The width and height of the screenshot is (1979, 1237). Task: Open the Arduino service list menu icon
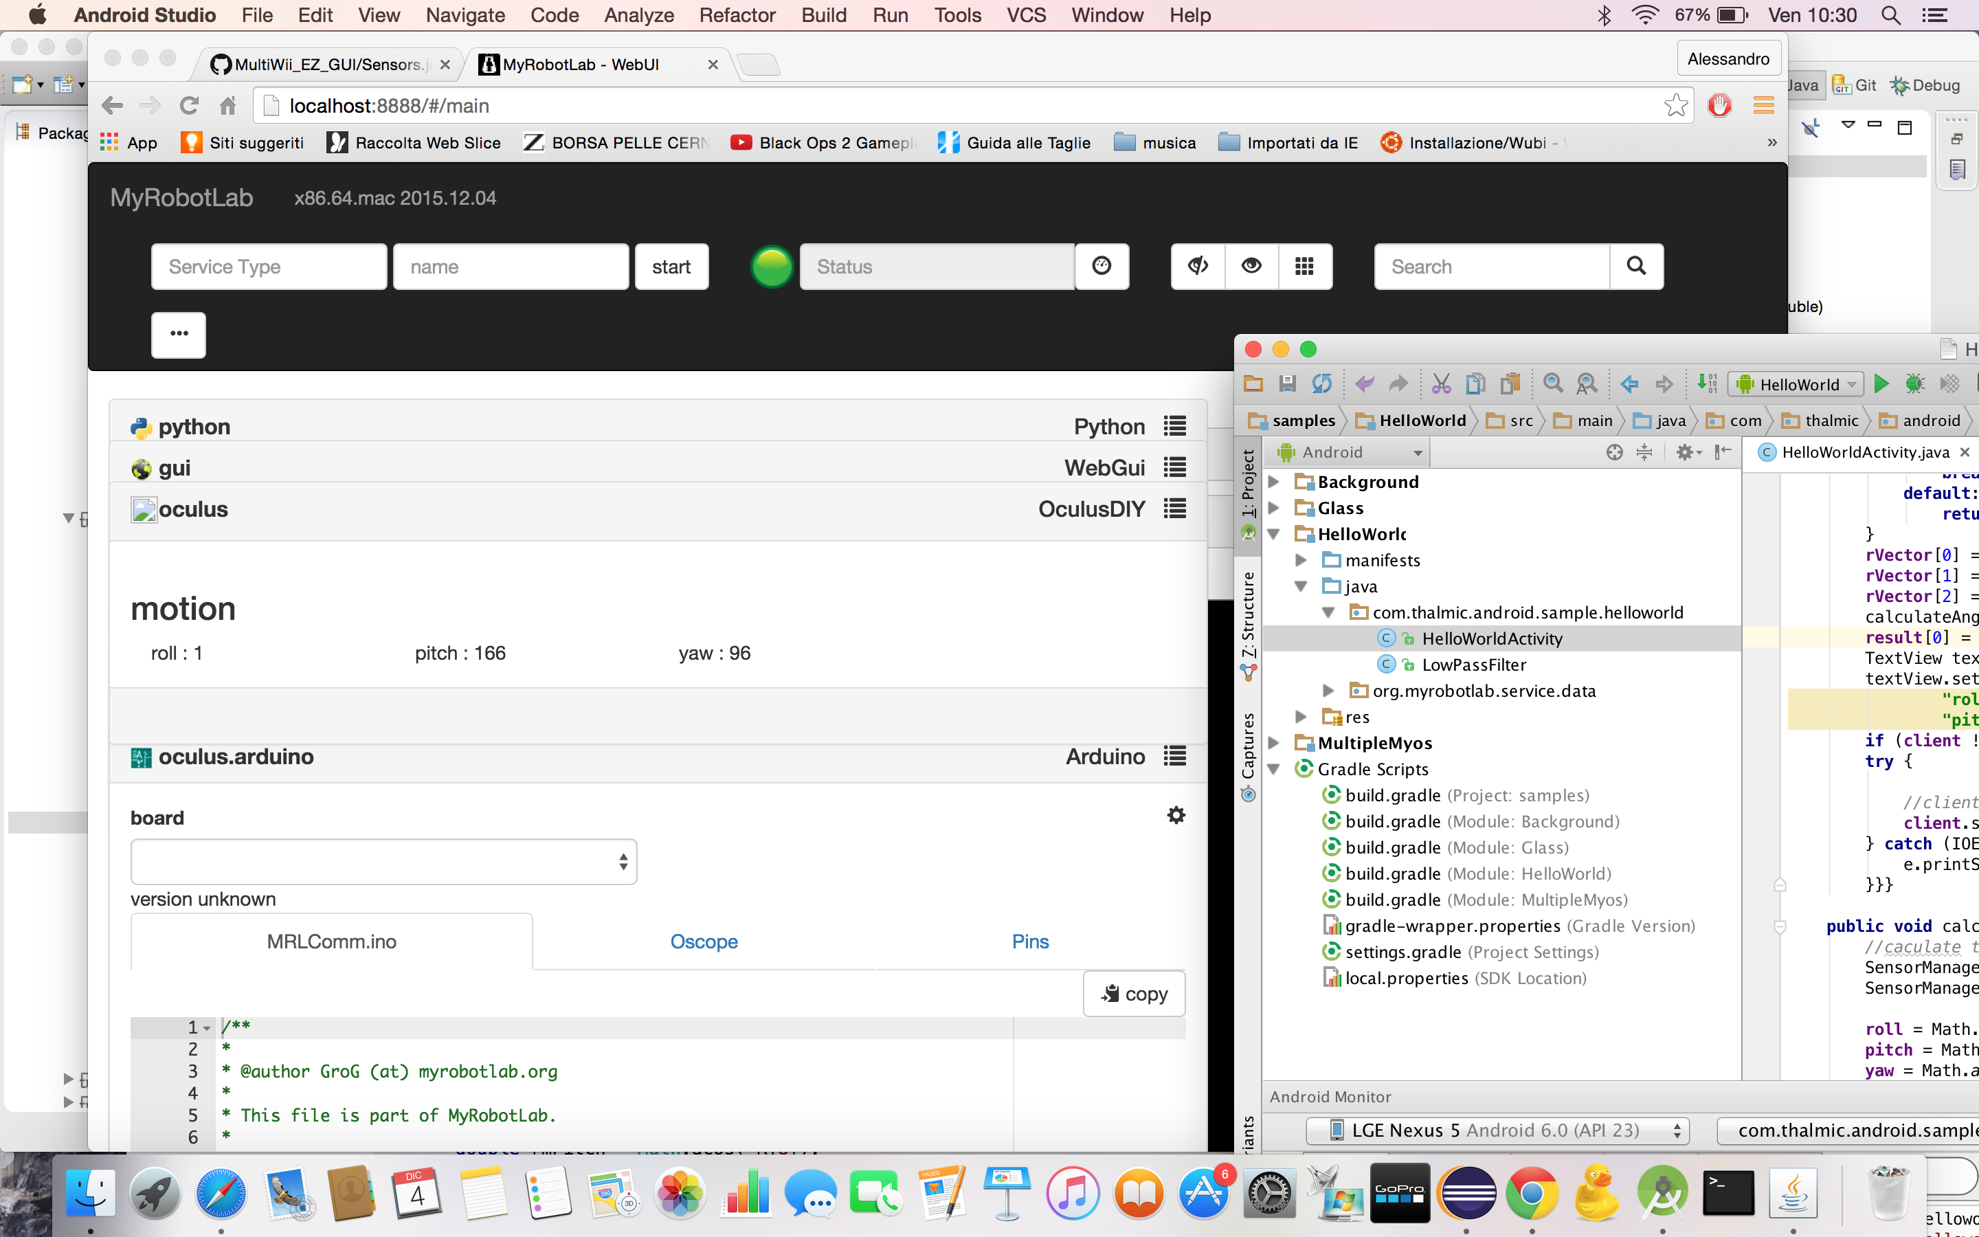pos(1175,756)
